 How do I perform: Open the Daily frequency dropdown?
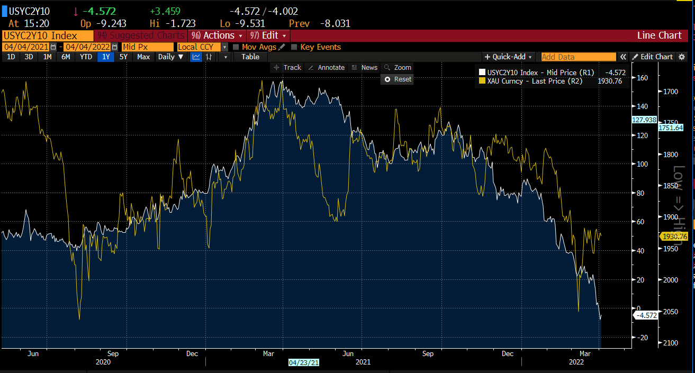tap(170, 57)
